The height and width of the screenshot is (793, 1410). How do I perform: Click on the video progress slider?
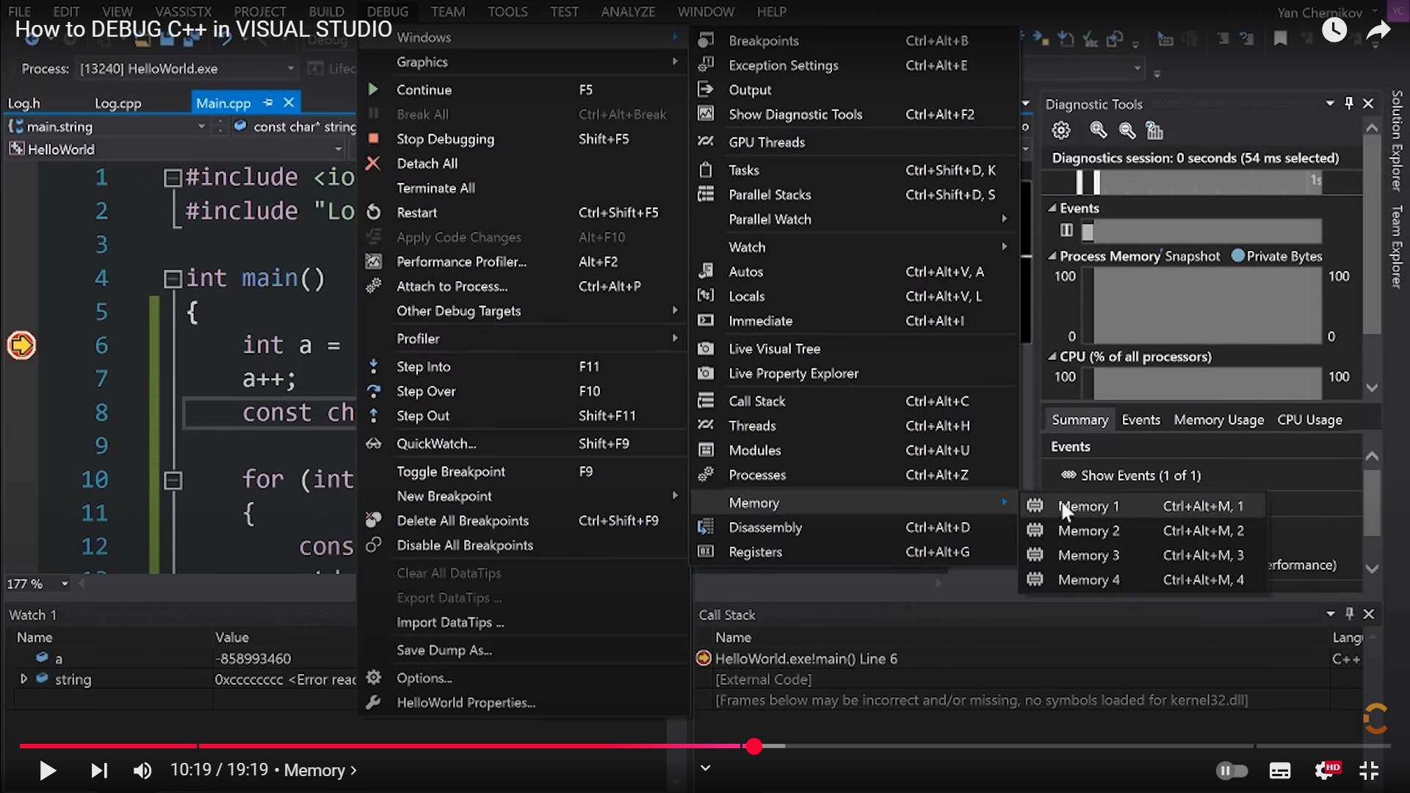click(753, 746)
